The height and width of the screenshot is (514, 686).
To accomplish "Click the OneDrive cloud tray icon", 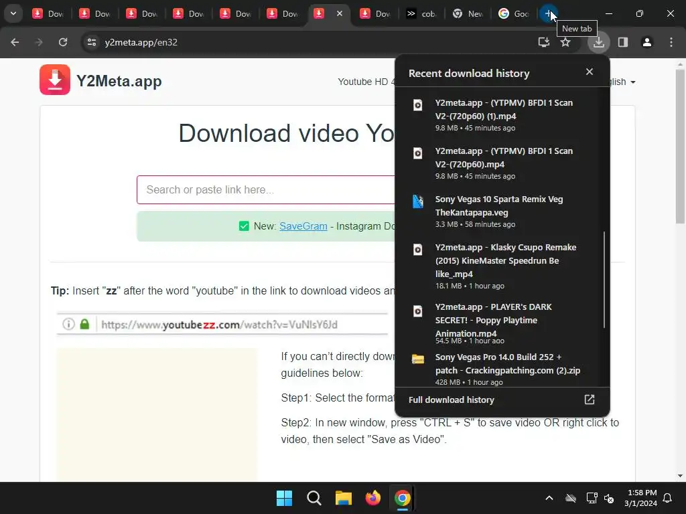I will coord(571,498).
